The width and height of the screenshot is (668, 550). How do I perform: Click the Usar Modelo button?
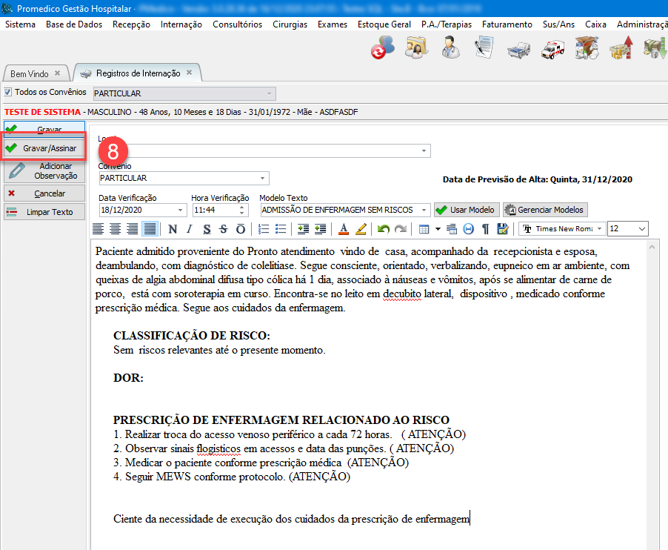[x=467, y=210]
